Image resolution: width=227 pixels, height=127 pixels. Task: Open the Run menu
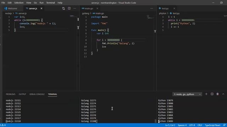(41, 3)
